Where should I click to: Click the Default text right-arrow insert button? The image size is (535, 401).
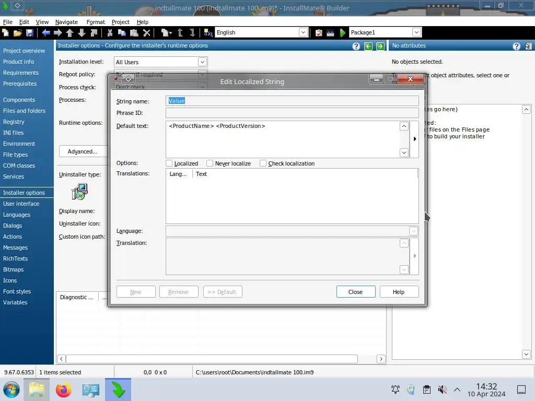[414, 139]
